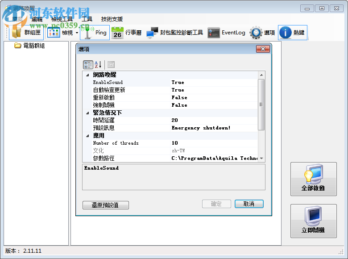Image resolution: width=348 pixels, height=259 pixels.
Task: Click the property grid scroll up arrow
Action: [x=261, y=75]
